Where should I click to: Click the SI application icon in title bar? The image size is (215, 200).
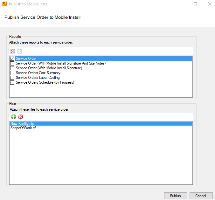[5, 4]
